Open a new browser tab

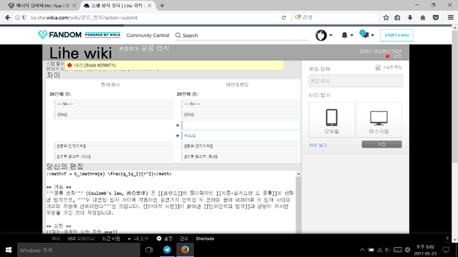point(162,6)
